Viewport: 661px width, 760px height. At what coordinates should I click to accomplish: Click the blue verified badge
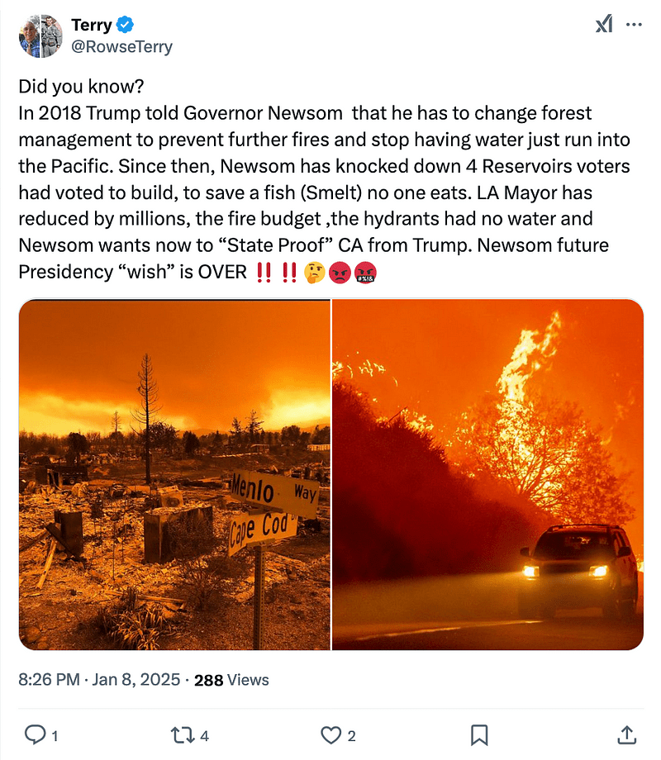(x=127, y=26)
